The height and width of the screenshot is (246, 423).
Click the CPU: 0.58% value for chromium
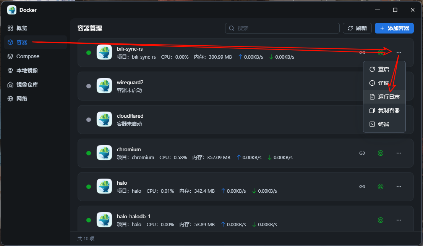[173, 158]
